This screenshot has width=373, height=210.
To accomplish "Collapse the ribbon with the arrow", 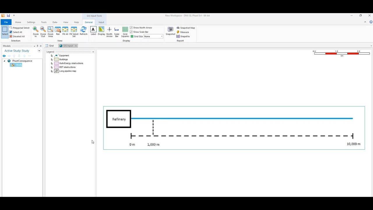I will 365,22.
